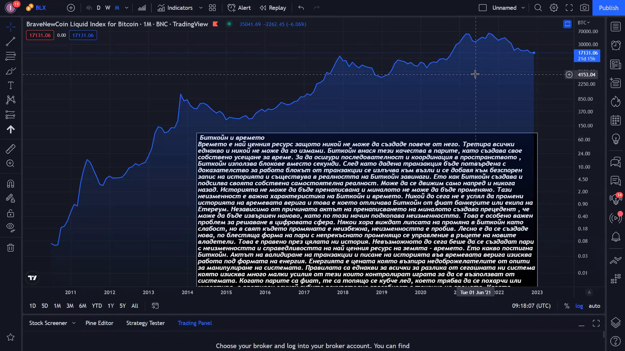Image resolution: width=625 pixels, height=351 pixels.
Task: Select the Text annotation tool
Action: (x=10, y=85)
